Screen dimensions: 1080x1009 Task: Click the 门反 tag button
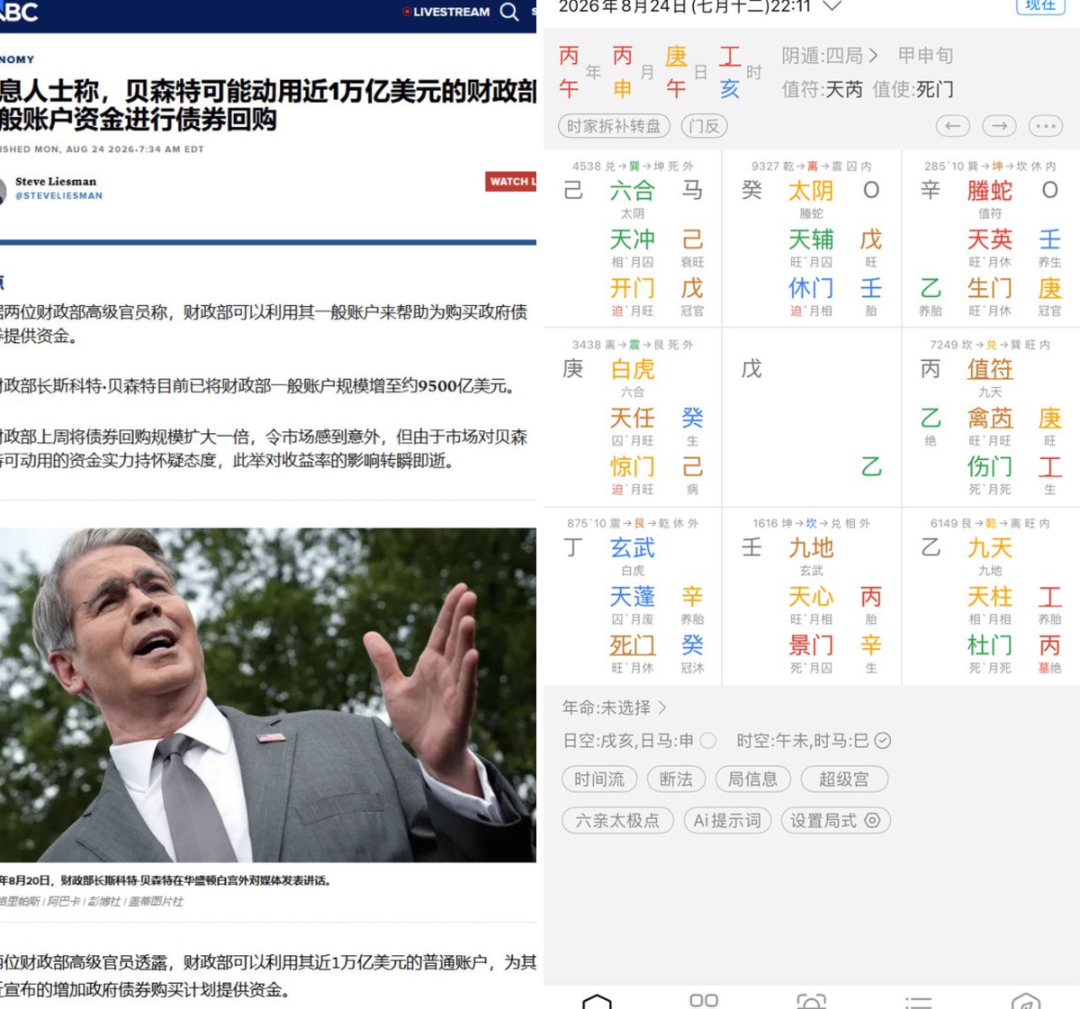tap(705, 127)
